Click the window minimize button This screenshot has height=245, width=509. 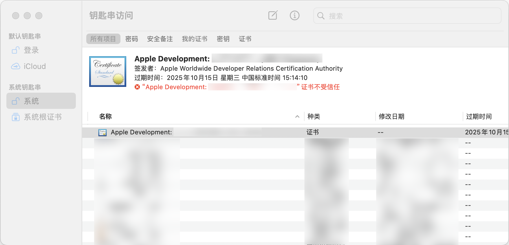tap(27, 16)
